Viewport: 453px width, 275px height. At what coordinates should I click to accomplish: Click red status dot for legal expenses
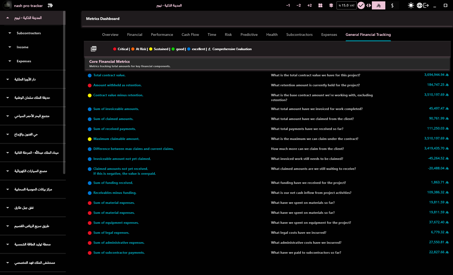point(90,233)
